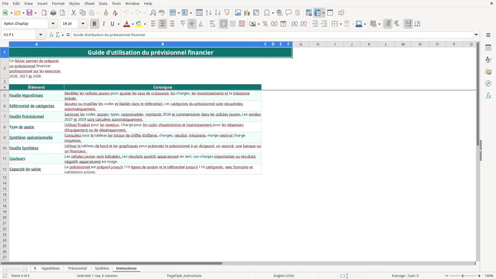This screenshot has height=279, width=496.
Task: Open the background color dropdown arrow
Action: coord(145,24)
